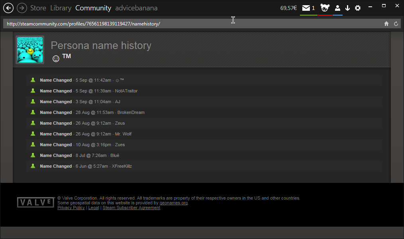The height and width of the screenshot is (239, 404).
Task: Click the user avatar icon in top bar
Action: point(325,8)
